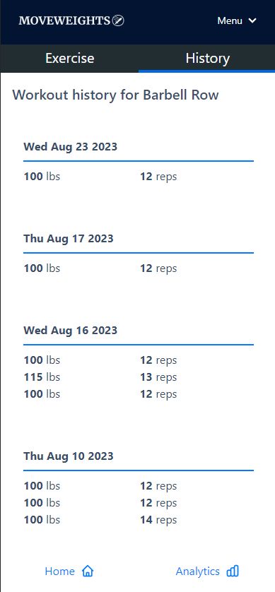Switch to the Exercise tab
The image size is (275, 592).
point(69,59)
